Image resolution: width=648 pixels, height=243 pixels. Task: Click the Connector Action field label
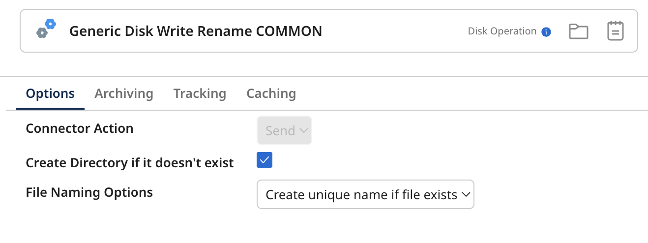pos(80,128)
